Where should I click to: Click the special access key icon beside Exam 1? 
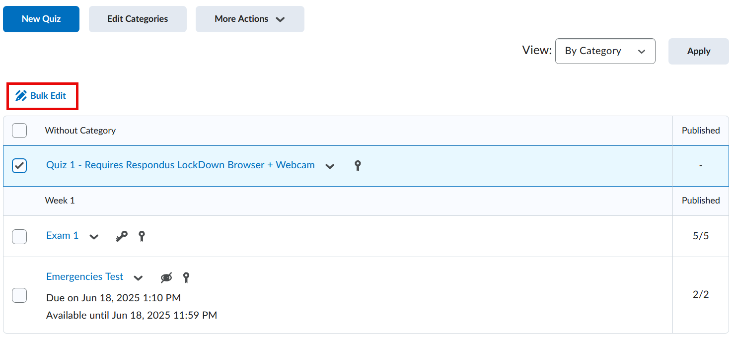click(121, 236)
